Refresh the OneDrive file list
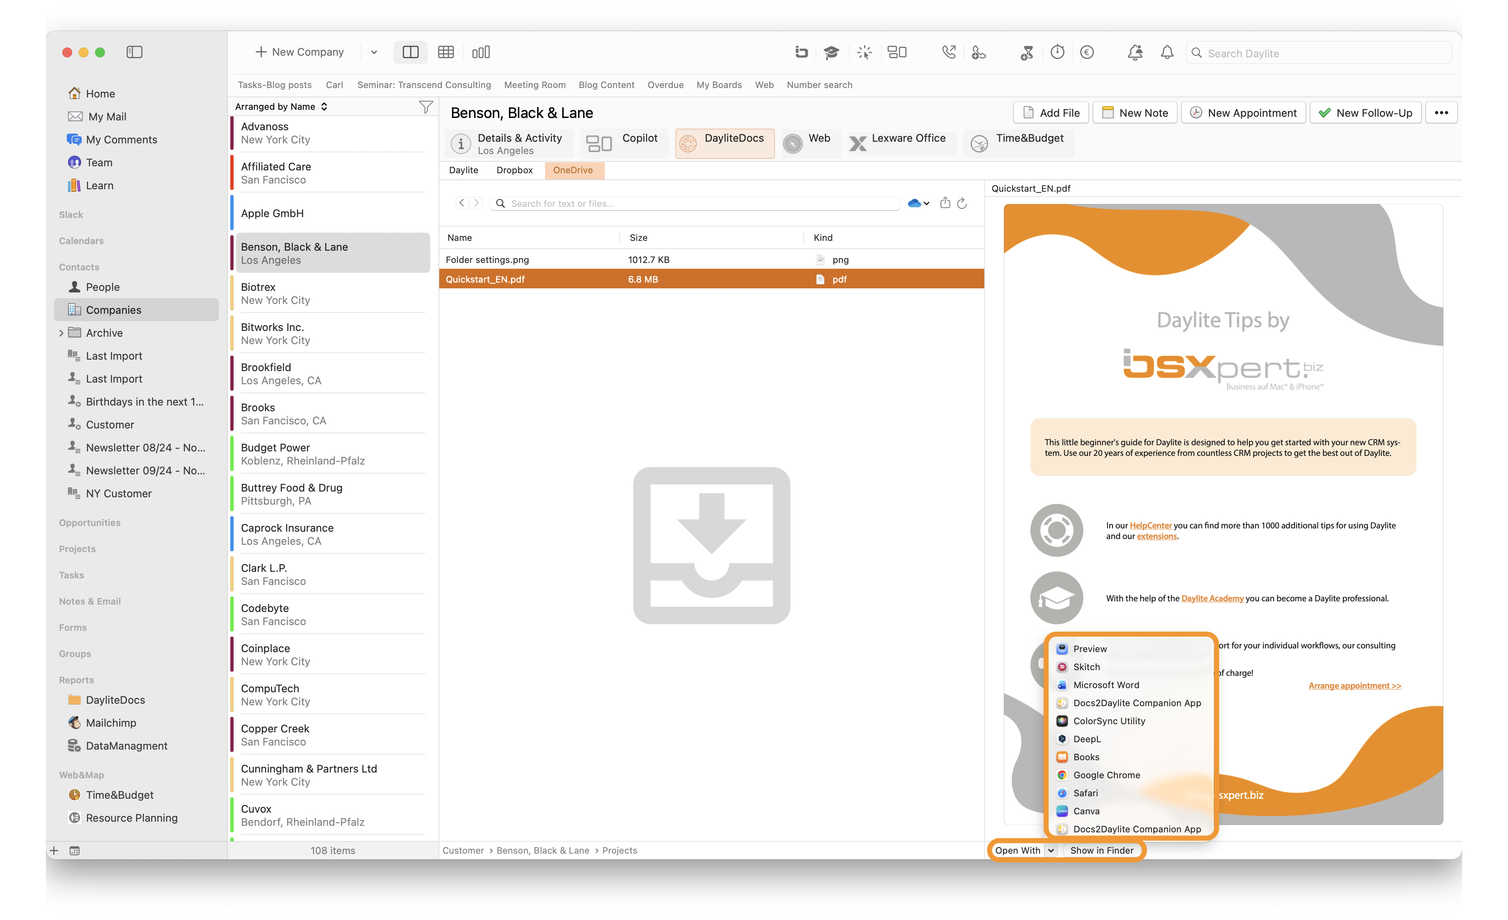1508x920 pixels. [961, 203]
